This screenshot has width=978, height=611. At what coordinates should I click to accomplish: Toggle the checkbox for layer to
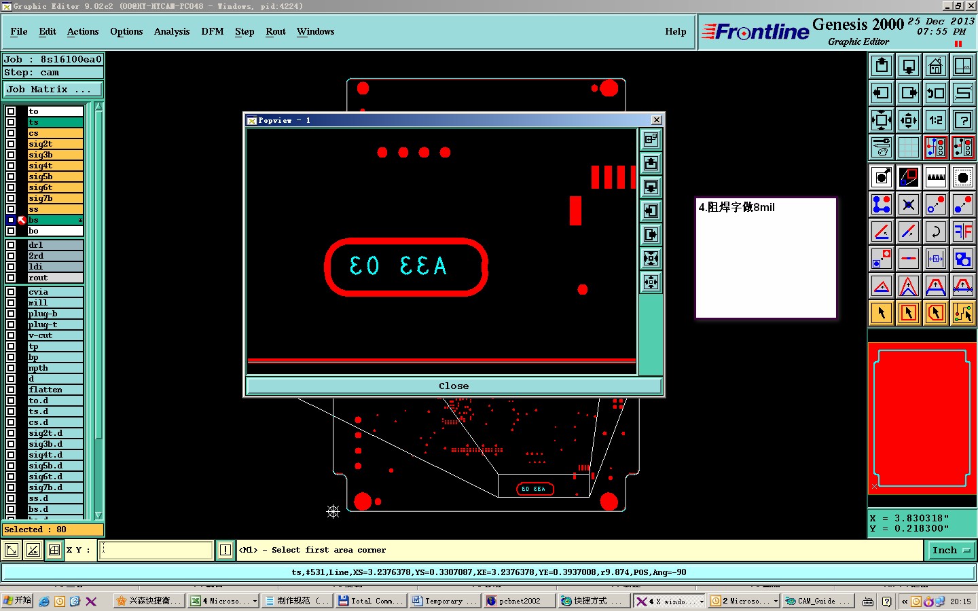(11, 111)
